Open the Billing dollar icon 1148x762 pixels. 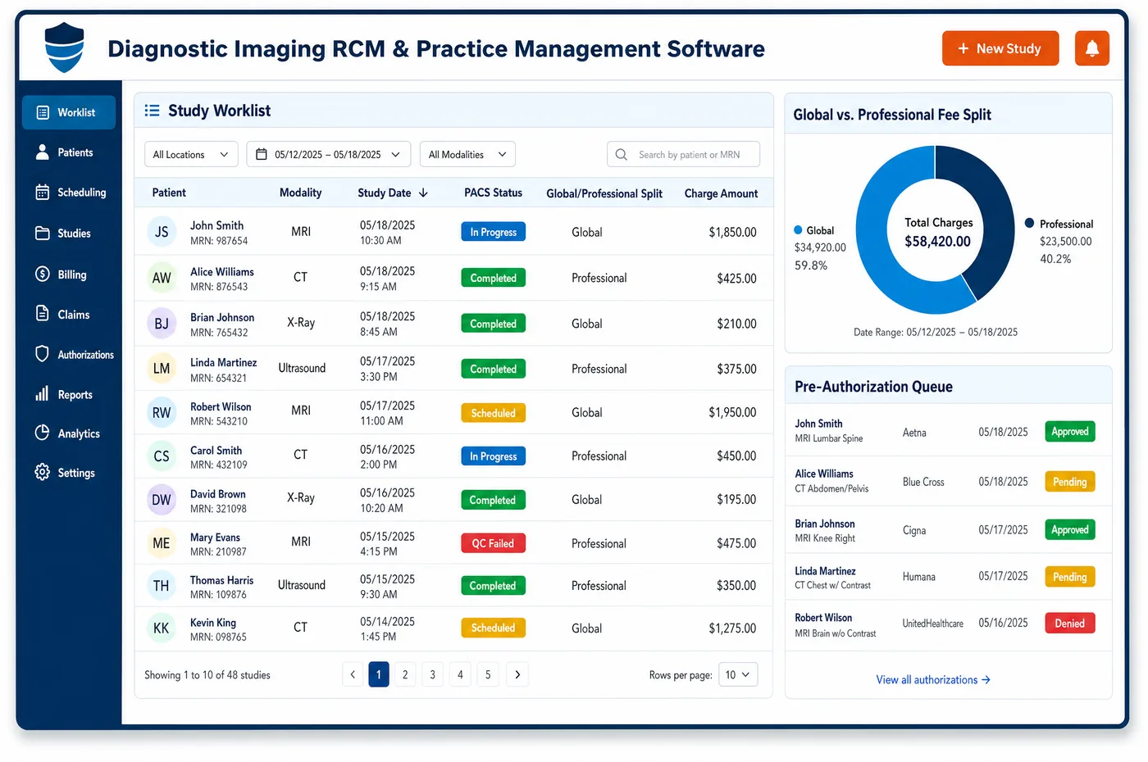click(x=43, y=274)
